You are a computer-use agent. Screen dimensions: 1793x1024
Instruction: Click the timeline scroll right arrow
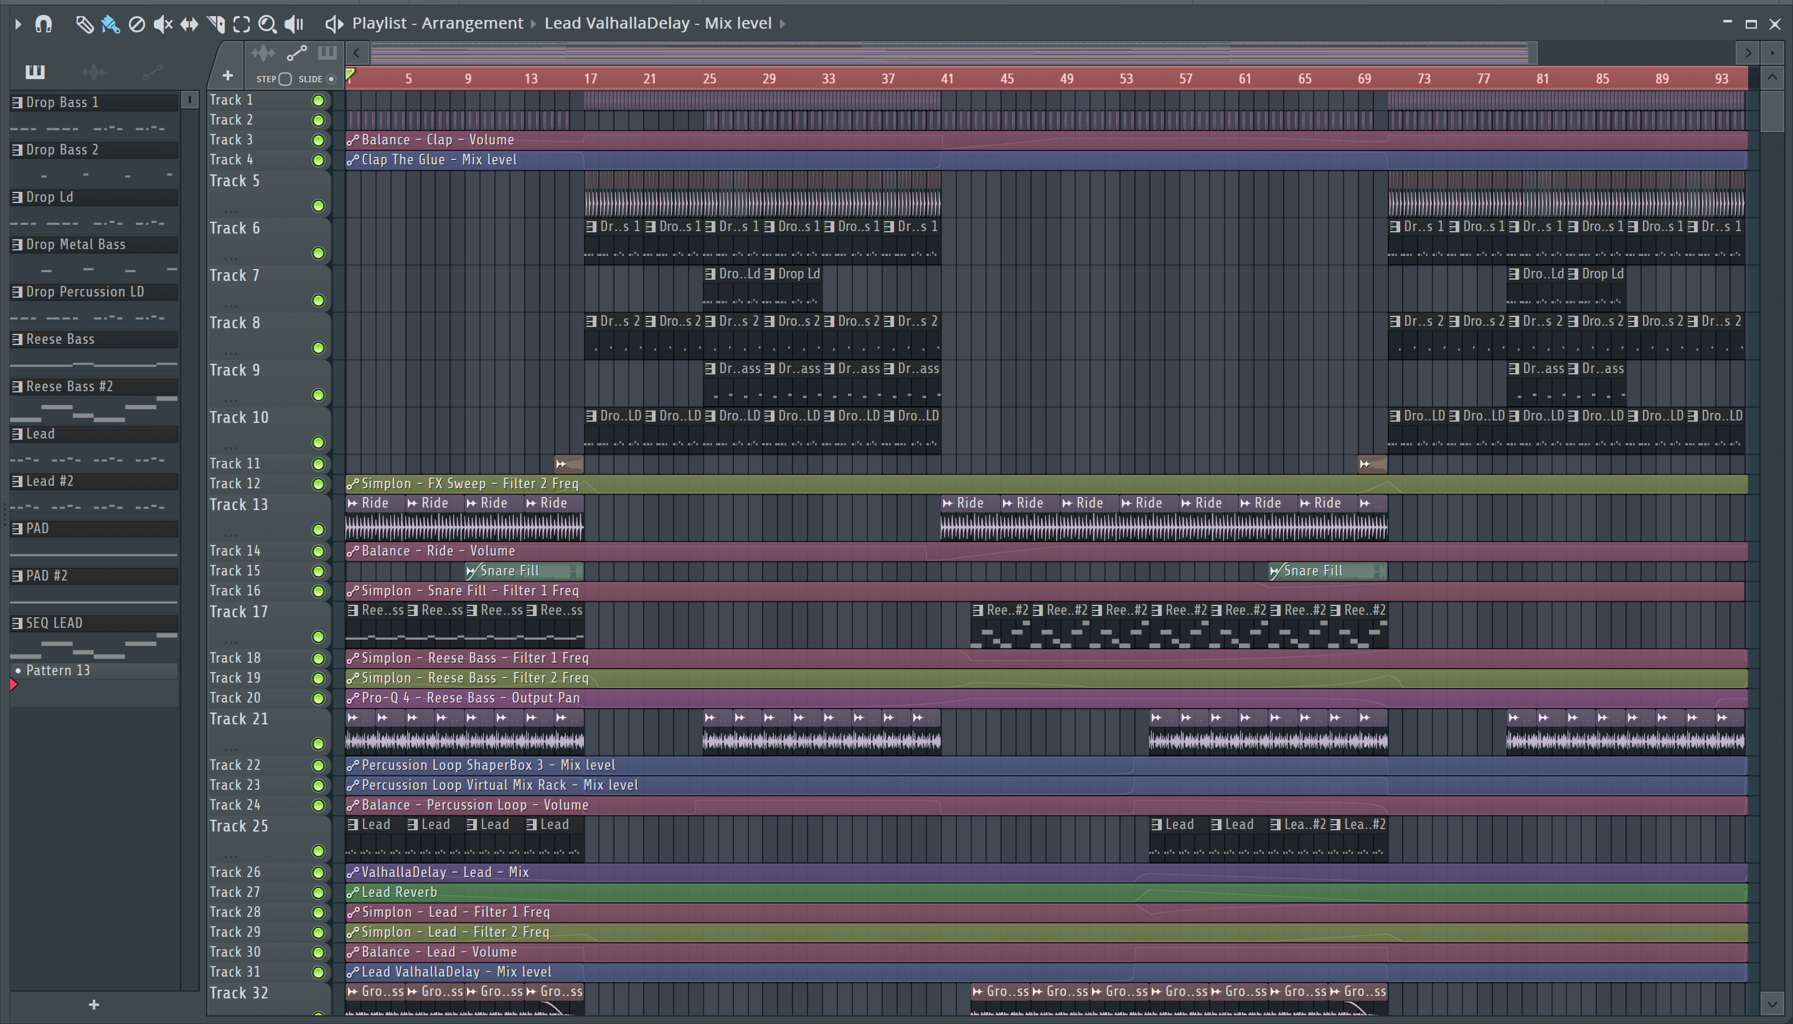1748,53
